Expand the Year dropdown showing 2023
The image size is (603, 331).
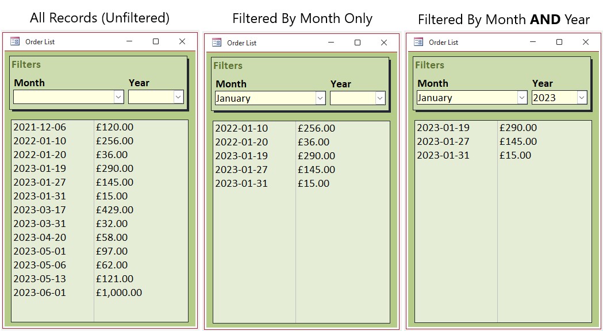(582, 97)
